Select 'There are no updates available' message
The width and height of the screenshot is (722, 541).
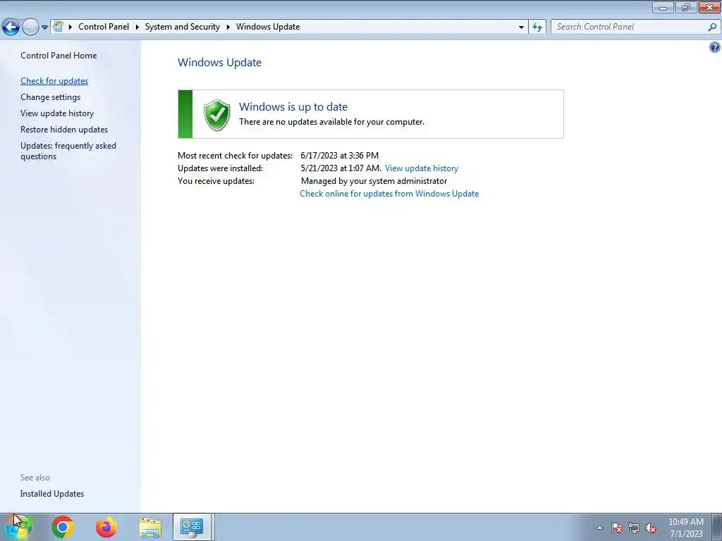point(331,122)
